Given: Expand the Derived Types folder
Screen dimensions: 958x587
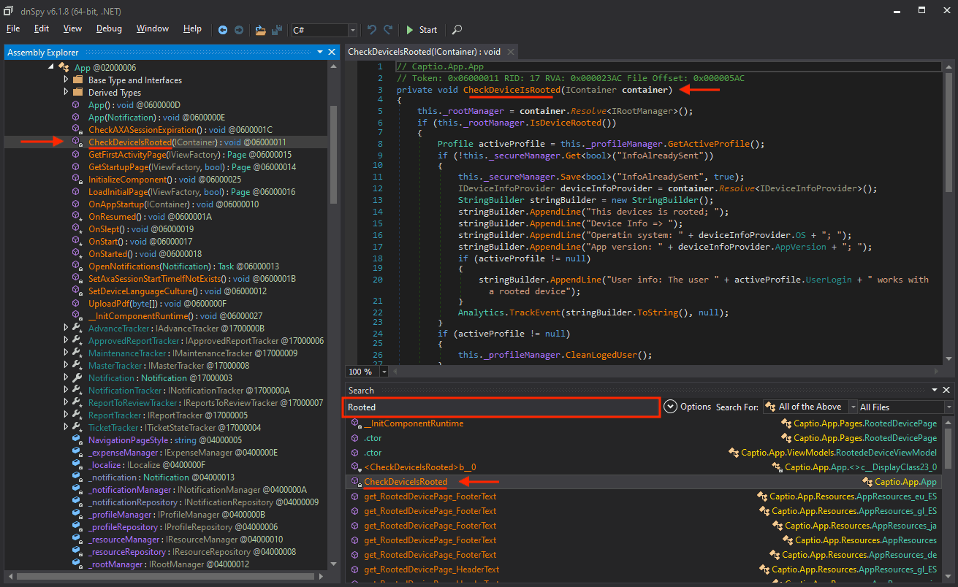Looking at the screenshot, I should pyautogui.click(x=65, y=92).
